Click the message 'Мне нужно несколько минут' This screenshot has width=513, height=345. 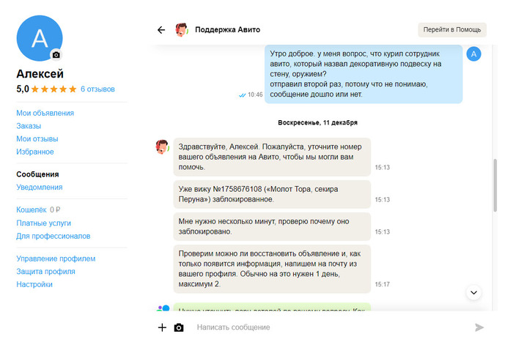pos(272,226)
